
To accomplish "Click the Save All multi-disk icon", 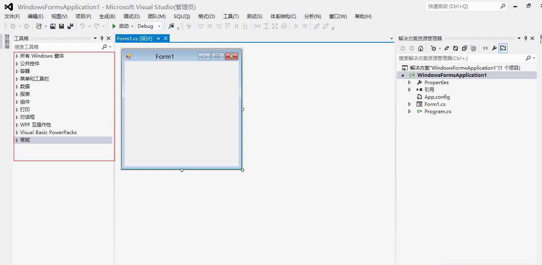I will tap(70, 26).
